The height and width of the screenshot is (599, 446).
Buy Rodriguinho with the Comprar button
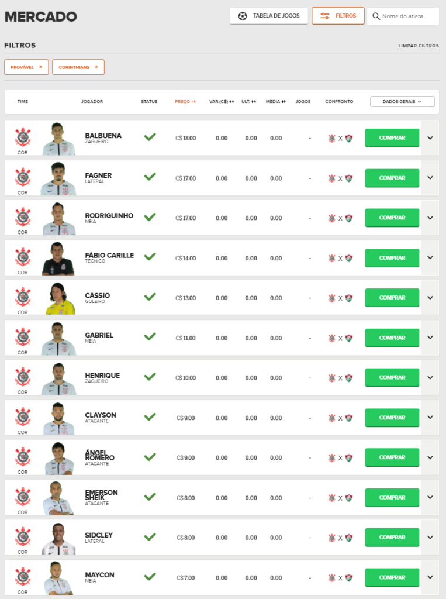[x=392, y=218]
